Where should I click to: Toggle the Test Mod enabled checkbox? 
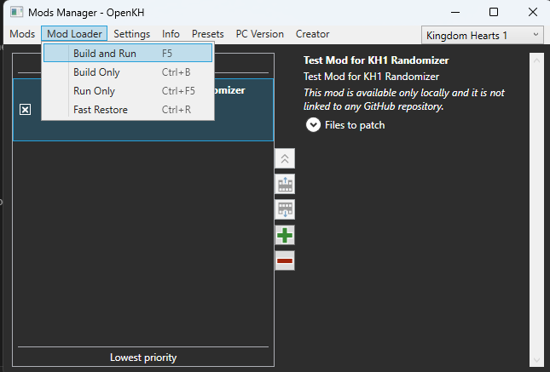26,110
